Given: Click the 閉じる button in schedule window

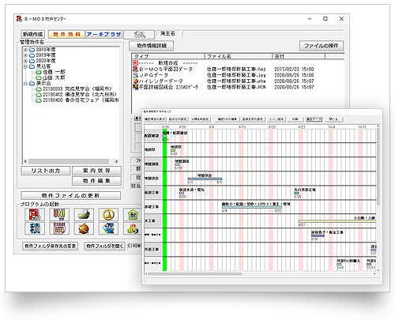Looking at the screenshot, I should (x=334, y=119).
